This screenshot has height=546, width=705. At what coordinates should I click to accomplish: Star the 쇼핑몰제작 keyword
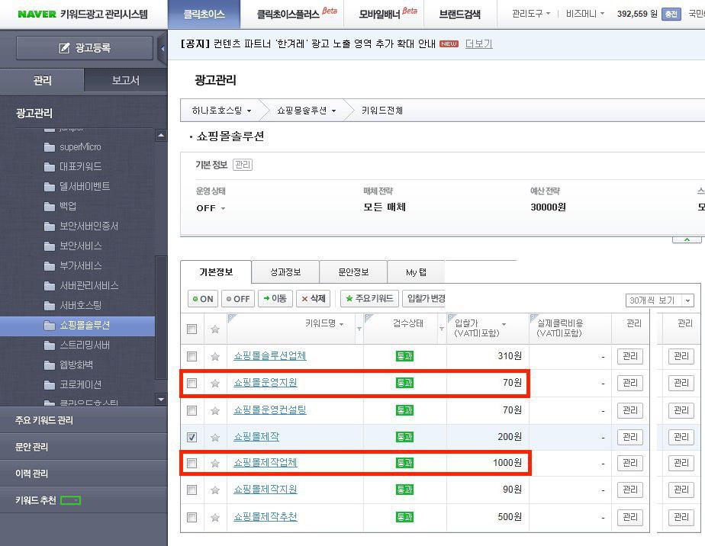215,437
